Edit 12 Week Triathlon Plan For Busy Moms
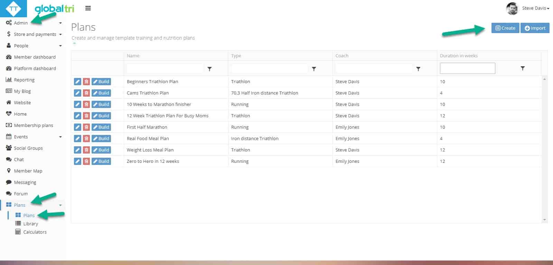Image resolution: width=553 pixels, height=265 pixels. (77, 116)
